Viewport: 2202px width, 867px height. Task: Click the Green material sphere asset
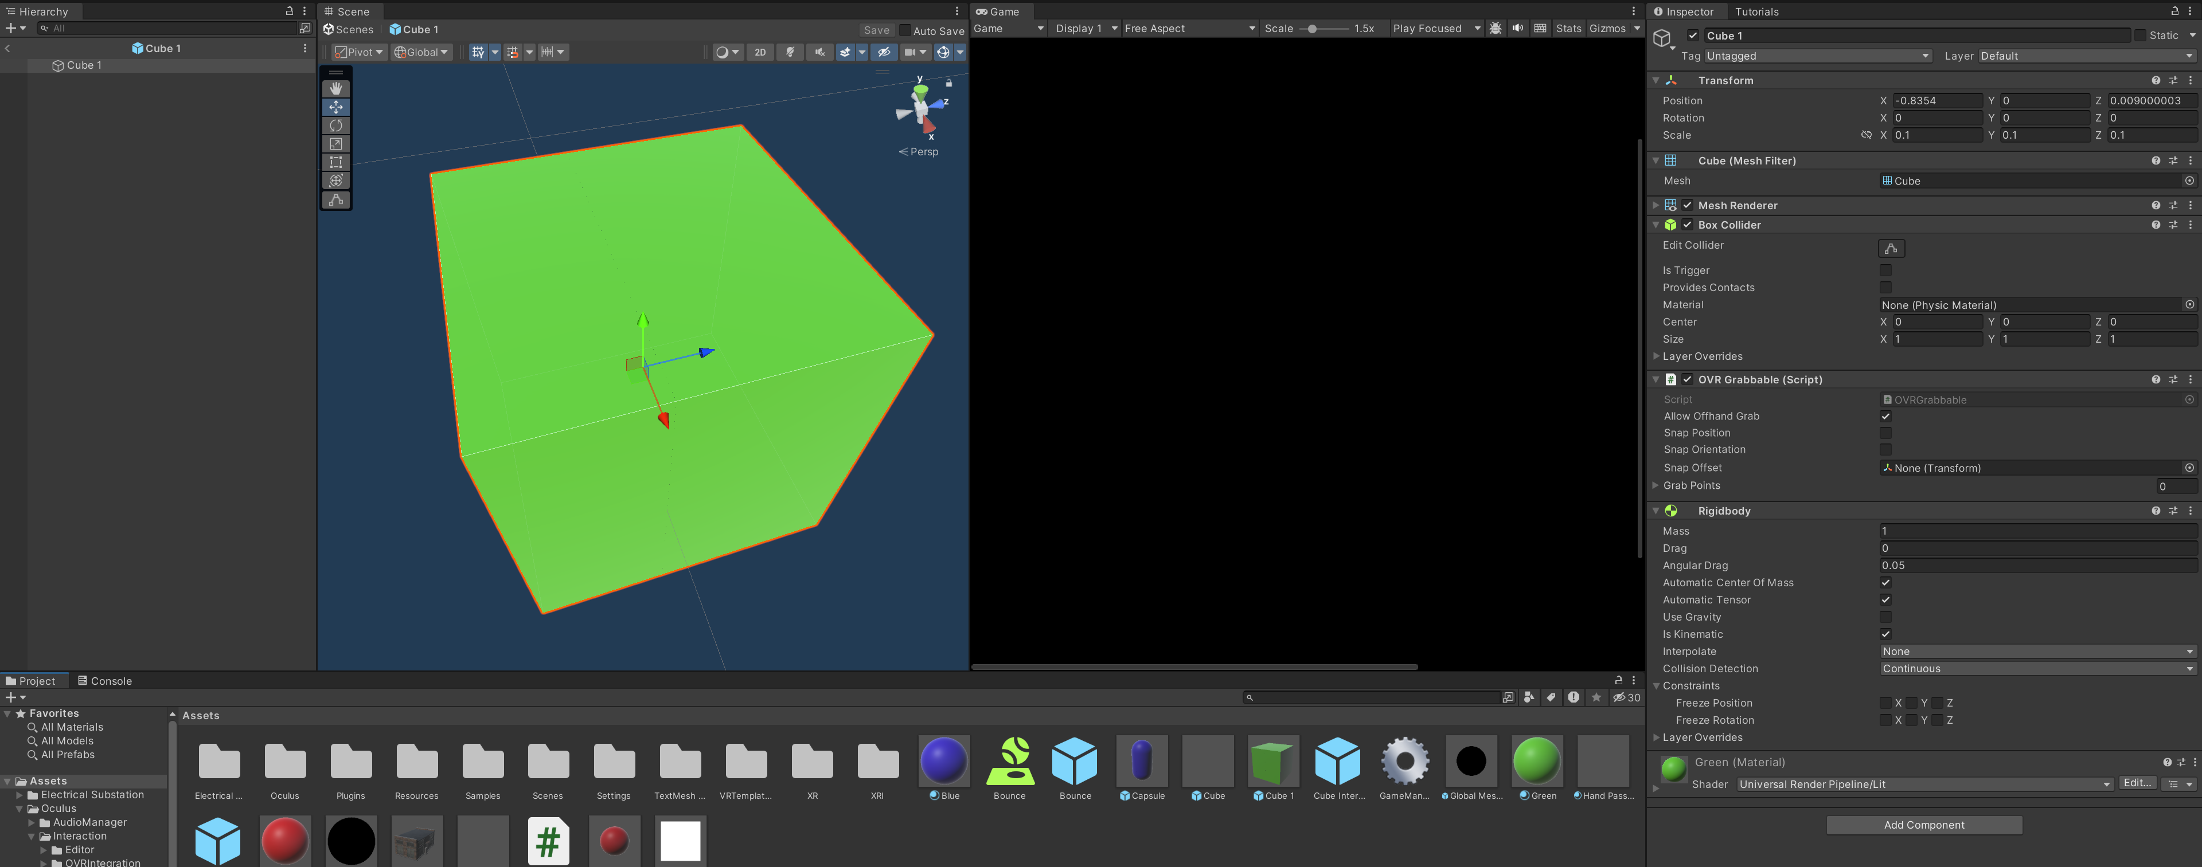coord(1536,760)
